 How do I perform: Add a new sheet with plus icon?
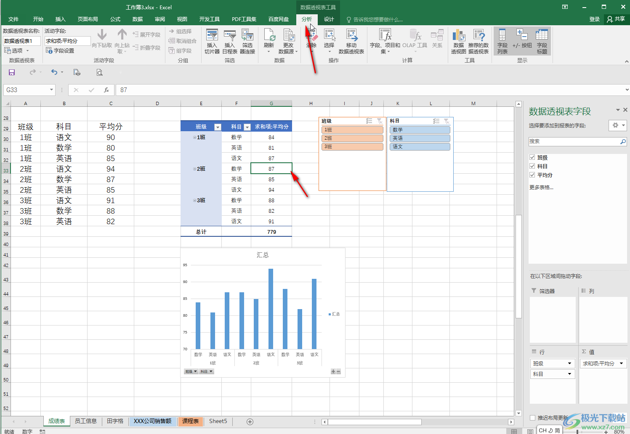250,421
